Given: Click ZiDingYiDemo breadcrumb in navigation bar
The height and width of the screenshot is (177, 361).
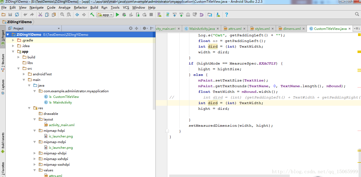Looking at the screenshot, I should pyautogui.click(x=17, y=22).
